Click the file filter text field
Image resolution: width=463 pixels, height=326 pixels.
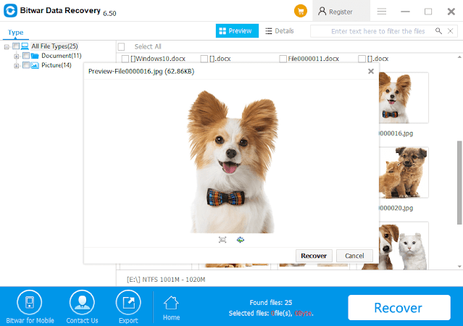377,31
